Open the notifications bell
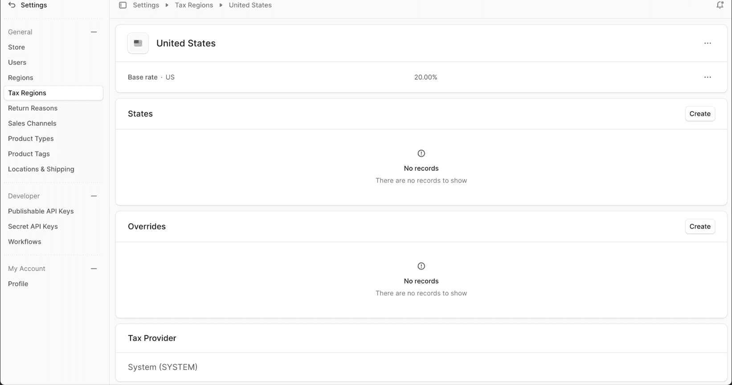This screenshot has width=732, height=385. [x=720, y=5]
